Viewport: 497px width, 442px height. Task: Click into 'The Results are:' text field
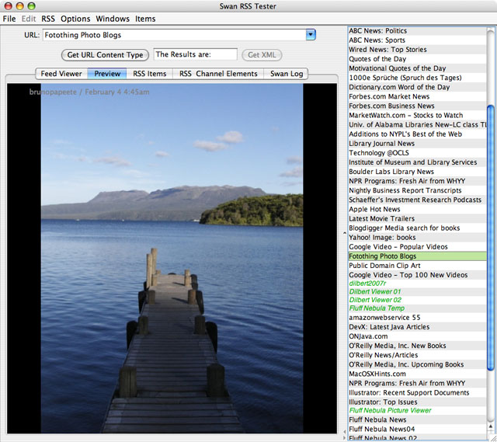point(195,55)
